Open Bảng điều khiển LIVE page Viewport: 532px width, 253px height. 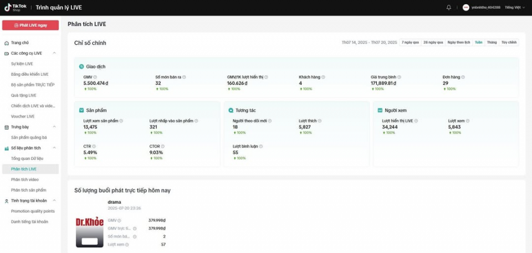point(29,74)
